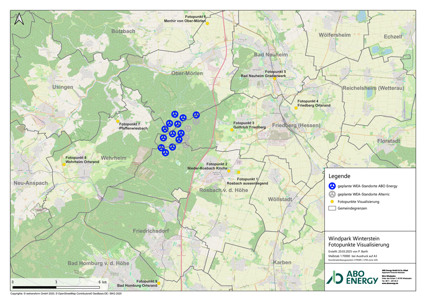Click the Fotopunkt 7 Pfaffenwiesbach label

click(x=133, y=126)
